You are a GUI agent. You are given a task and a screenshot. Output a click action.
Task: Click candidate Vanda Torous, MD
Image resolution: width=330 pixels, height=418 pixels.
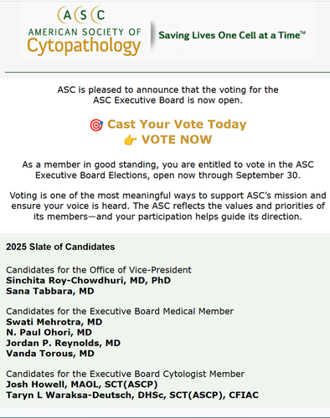click(50, 354)
